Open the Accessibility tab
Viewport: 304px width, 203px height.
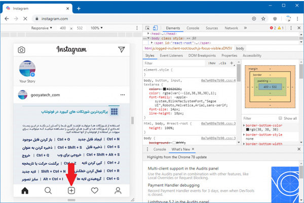[252, 55]
